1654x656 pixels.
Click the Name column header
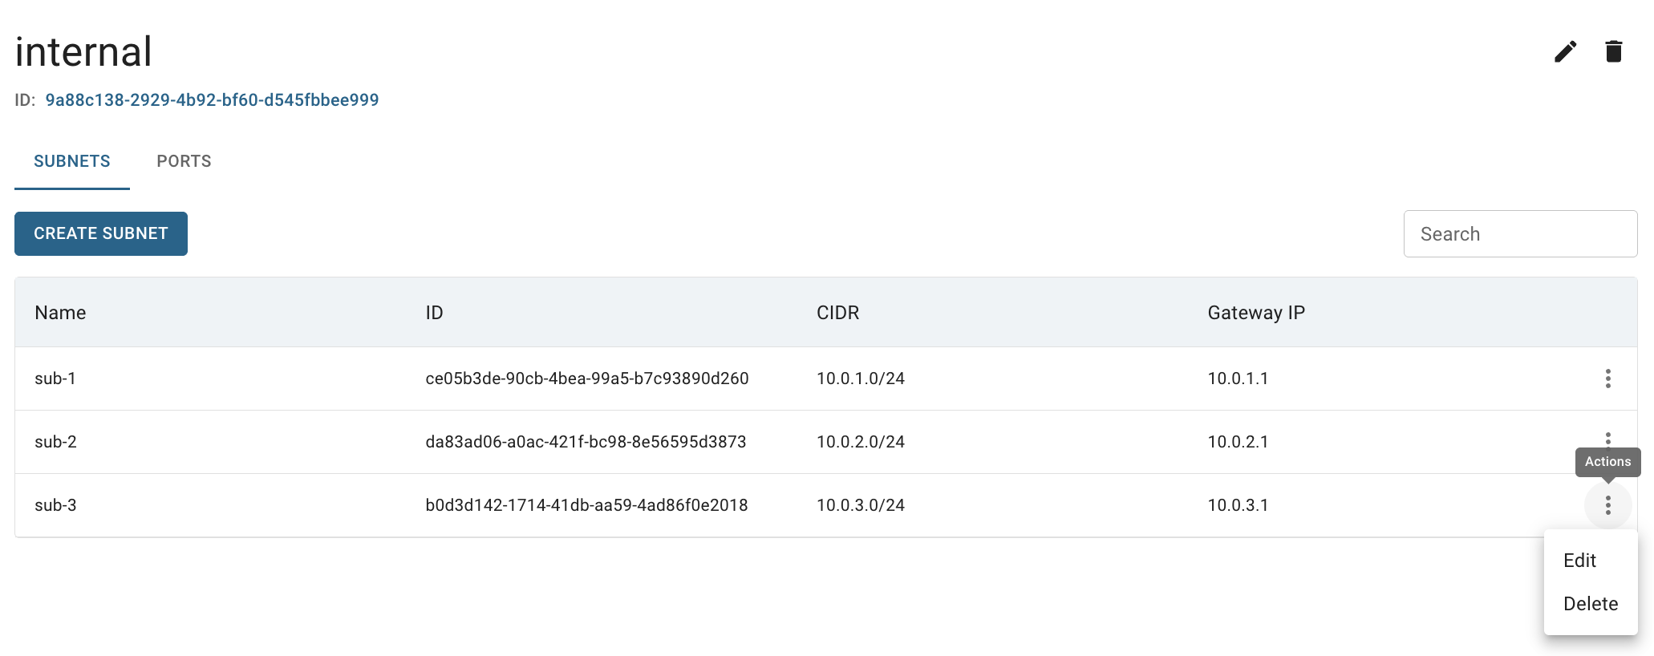point(60,313)
